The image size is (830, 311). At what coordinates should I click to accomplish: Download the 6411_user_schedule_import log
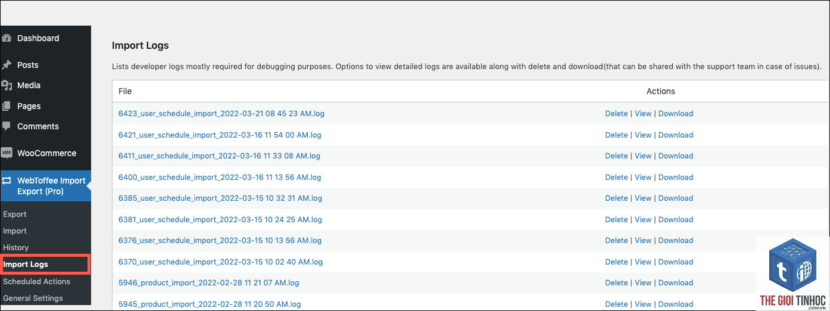(676, 155)
